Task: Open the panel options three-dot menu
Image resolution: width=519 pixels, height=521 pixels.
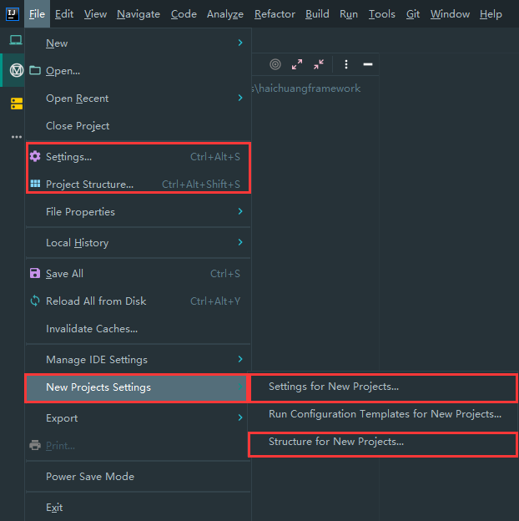Action: coord(346,64)
